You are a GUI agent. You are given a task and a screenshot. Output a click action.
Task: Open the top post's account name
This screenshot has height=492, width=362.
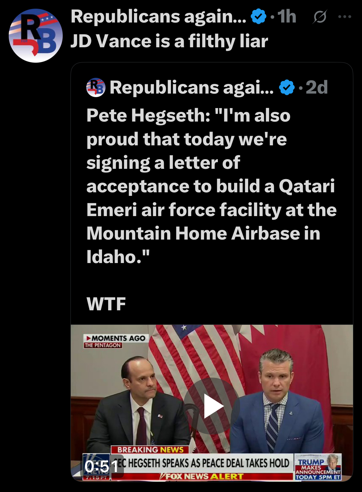158,17
